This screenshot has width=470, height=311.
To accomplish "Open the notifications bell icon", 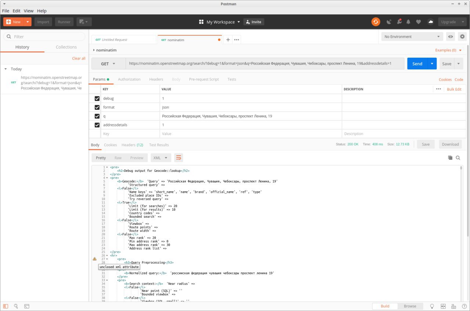I will 409,22.
